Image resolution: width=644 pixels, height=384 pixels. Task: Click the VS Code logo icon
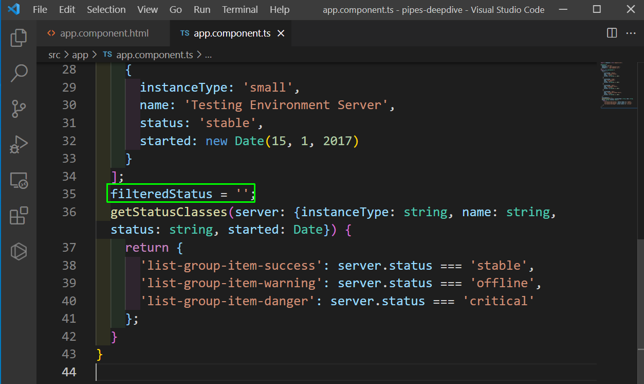tap(14, 9)
